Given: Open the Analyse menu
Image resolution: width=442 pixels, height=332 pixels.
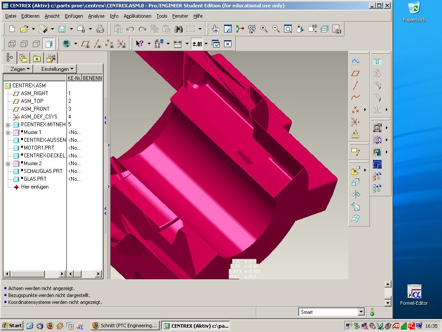Looking at the screenshot, I should pos(96,16).
